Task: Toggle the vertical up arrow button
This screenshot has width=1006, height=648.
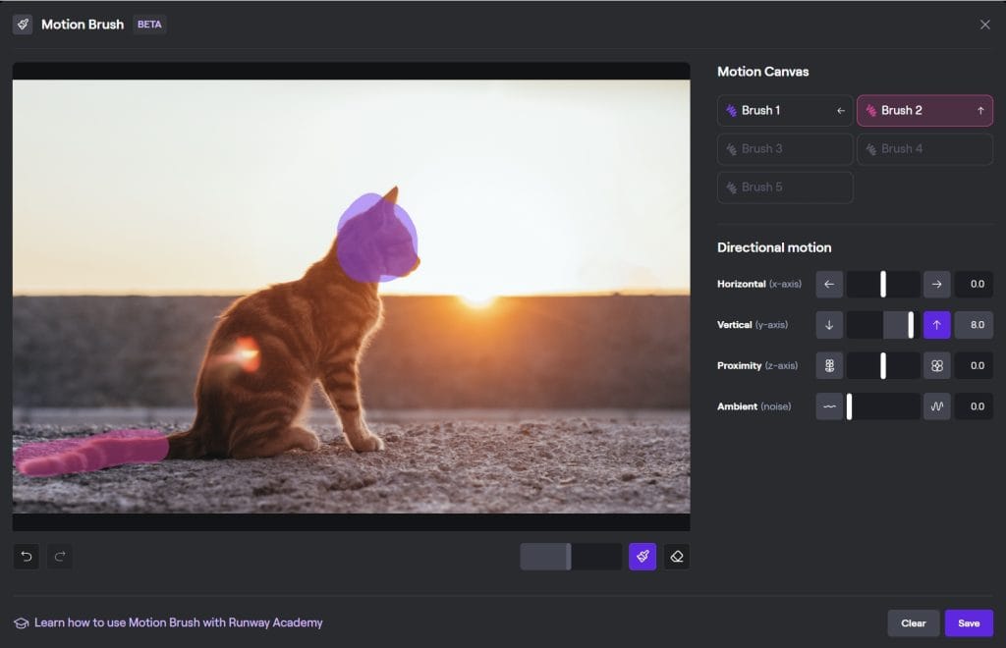Action: click(x=936, y=325)
